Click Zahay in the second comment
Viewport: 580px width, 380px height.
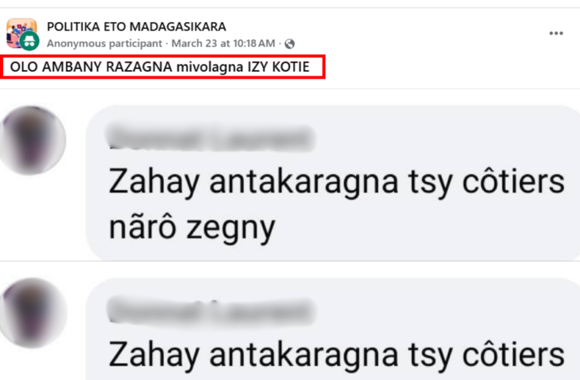pos(154,355)
